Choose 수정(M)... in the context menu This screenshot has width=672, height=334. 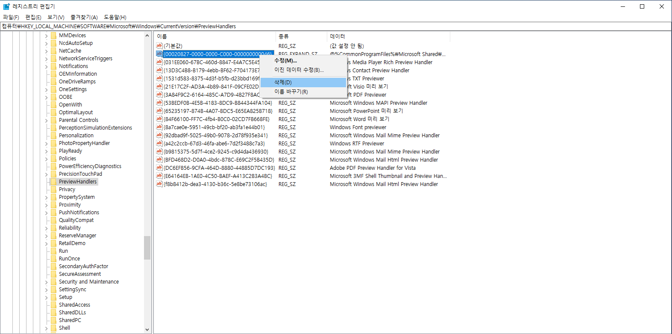[303, 61]
